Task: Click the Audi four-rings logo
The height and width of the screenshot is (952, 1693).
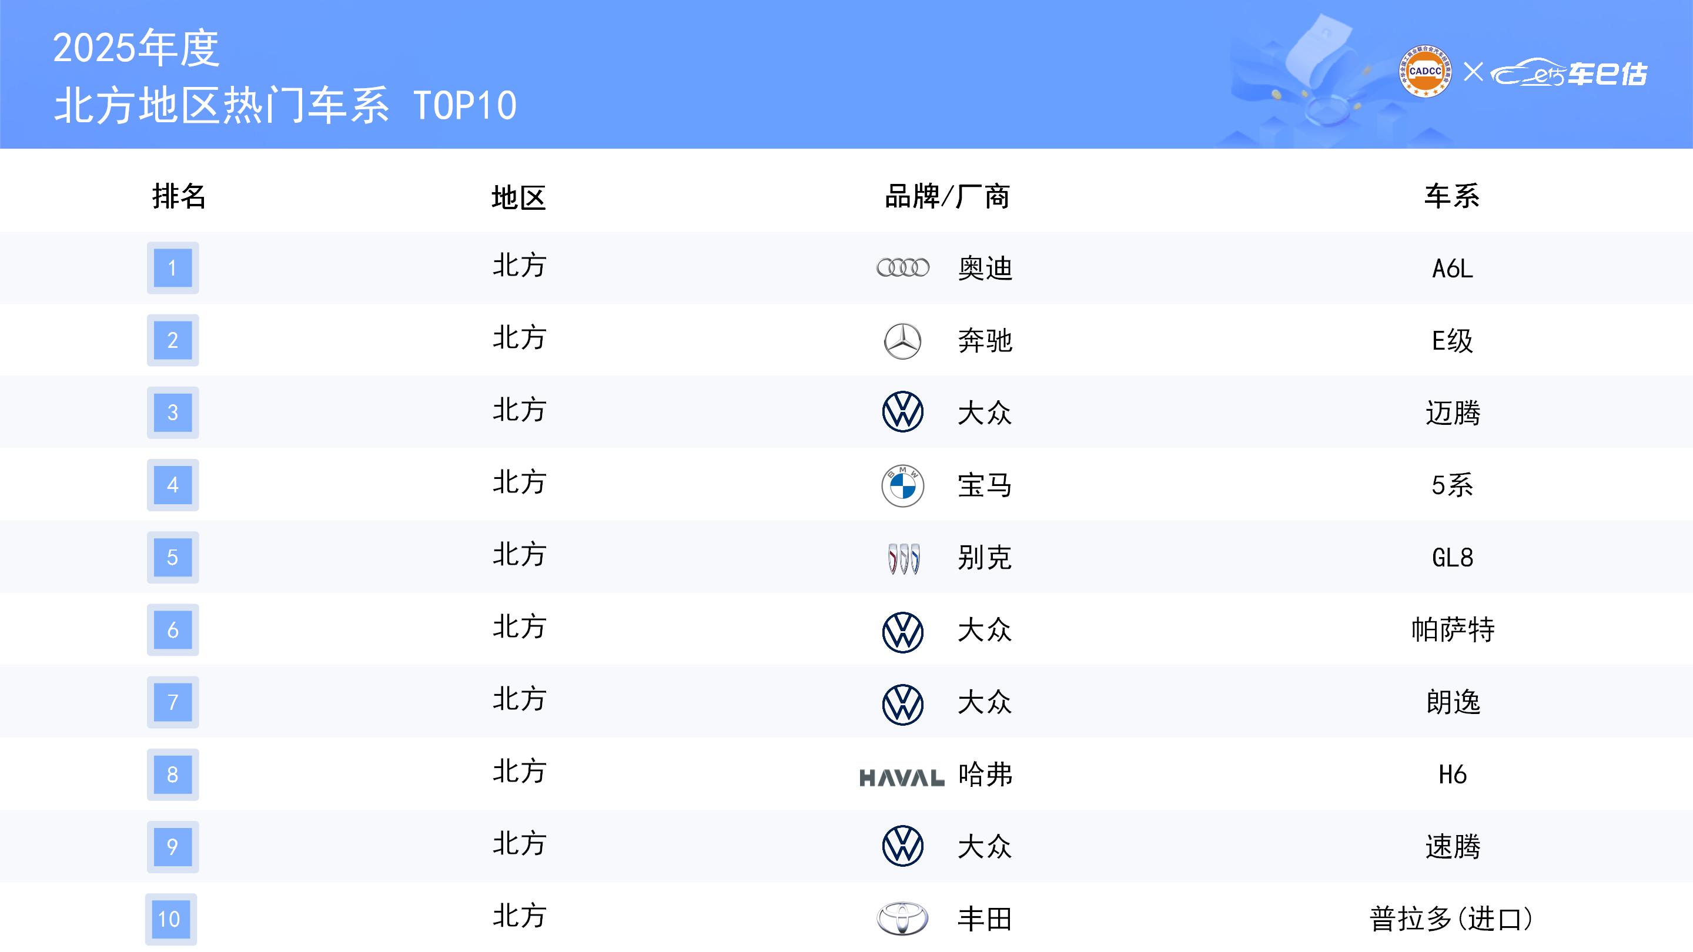Action: tap(902, 267)
